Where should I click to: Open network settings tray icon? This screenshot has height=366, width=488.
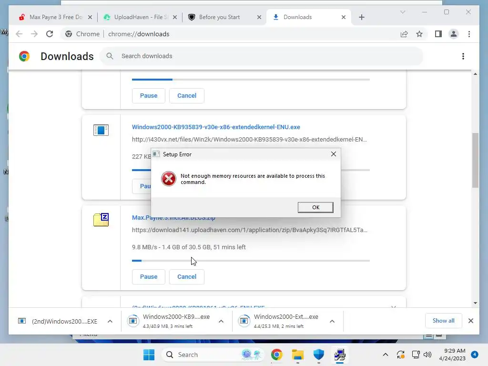click(416, 355)
